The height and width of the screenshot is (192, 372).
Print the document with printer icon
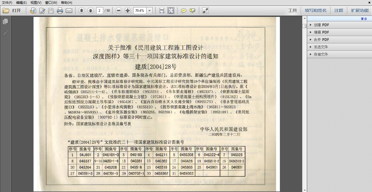[x=60, y=11]
